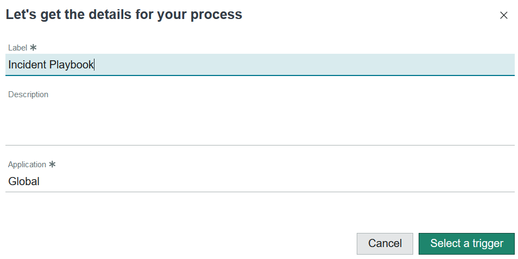Viewport: 518px width, 259px height.
Task: Click the Description field caption
Action: pos(28,94)
